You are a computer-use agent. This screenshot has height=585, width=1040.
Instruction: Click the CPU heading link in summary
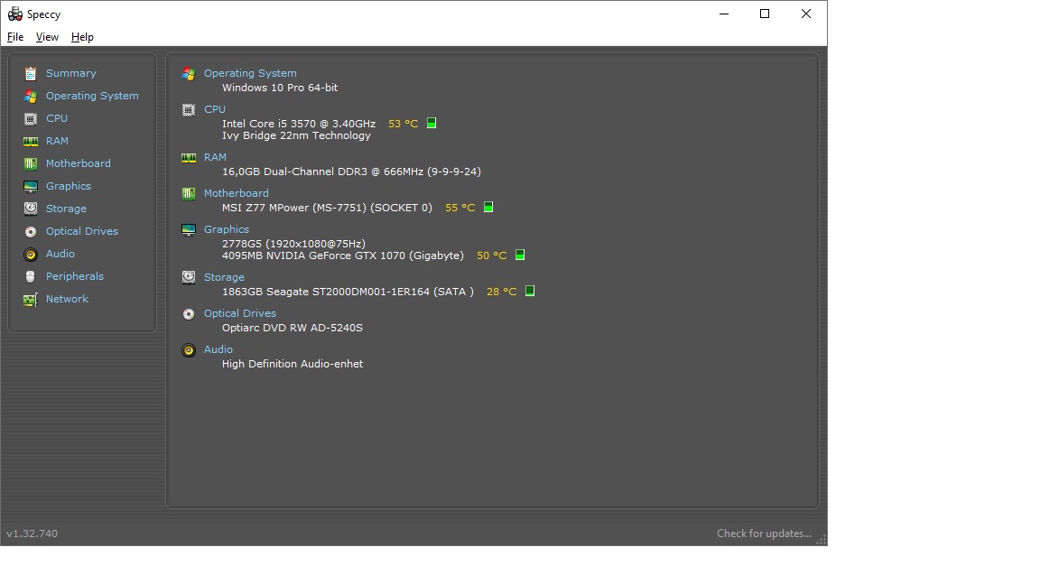pos(214,108)
